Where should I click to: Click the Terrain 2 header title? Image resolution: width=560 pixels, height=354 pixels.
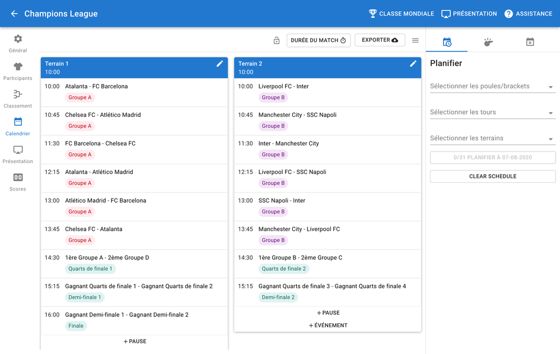(x=250, y=64)
